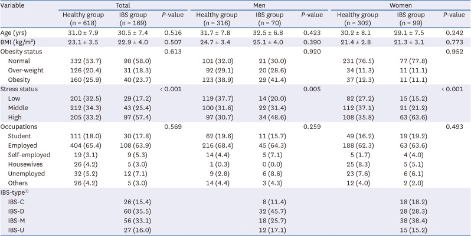Image resolution: width=471 pixels, height=236 pixels.
Task: Select the 'Women' group header
Action: tap(401, 4)
